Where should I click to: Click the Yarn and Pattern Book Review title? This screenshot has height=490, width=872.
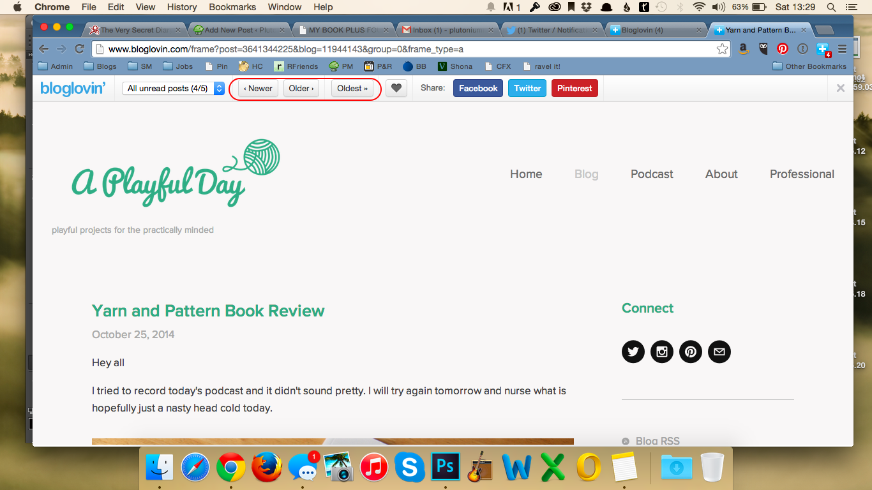click(x=208, y=311)
